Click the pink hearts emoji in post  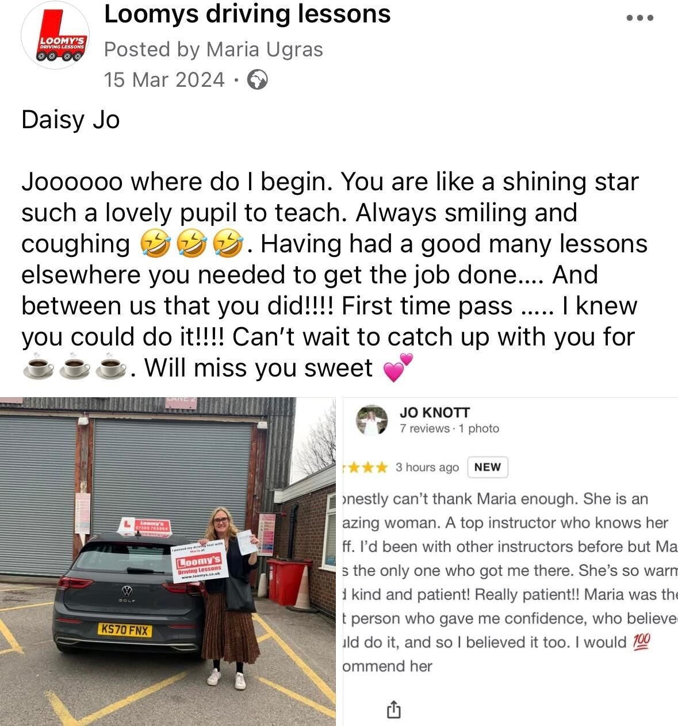(398, 368)
